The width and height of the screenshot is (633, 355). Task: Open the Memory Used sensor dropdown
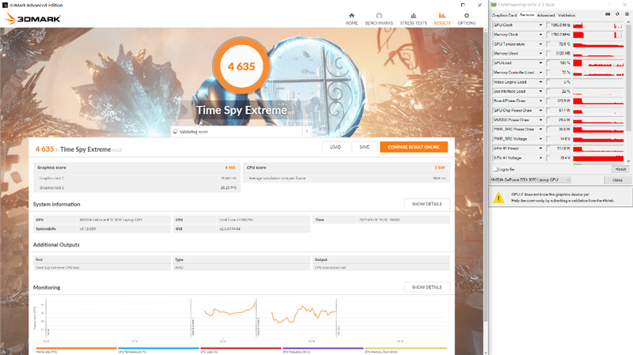click(x=540, y=53)
